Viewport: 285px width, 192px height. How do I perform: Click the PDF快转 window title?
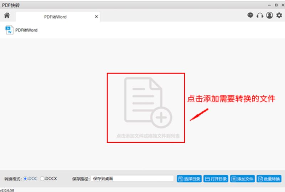[11, 5]
